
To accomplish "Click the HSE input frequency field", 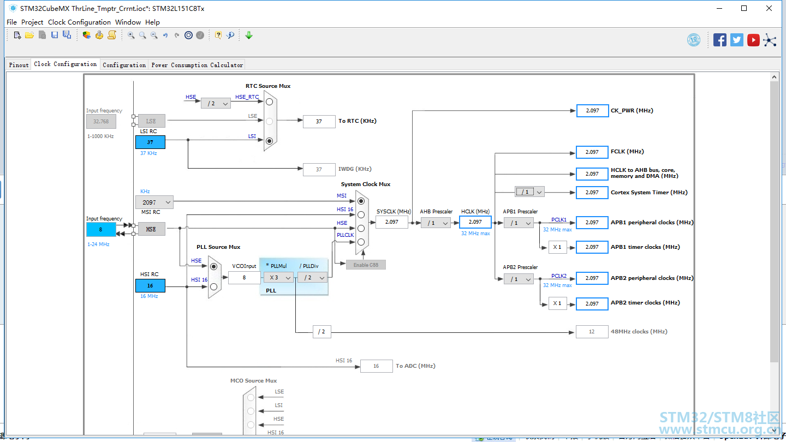I will 101,230.
